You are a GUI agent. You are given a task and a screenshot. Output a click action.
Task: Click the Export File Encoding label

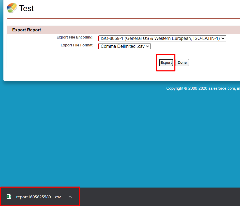pos(74,37)
